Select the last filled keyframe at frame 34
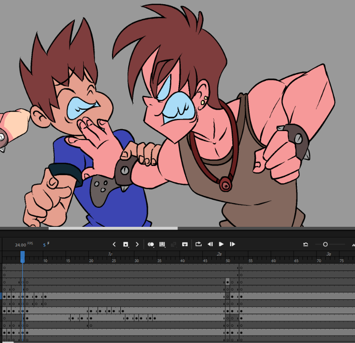Image resolution: width=355 pixels, height=343 pixels. point(155,318)
